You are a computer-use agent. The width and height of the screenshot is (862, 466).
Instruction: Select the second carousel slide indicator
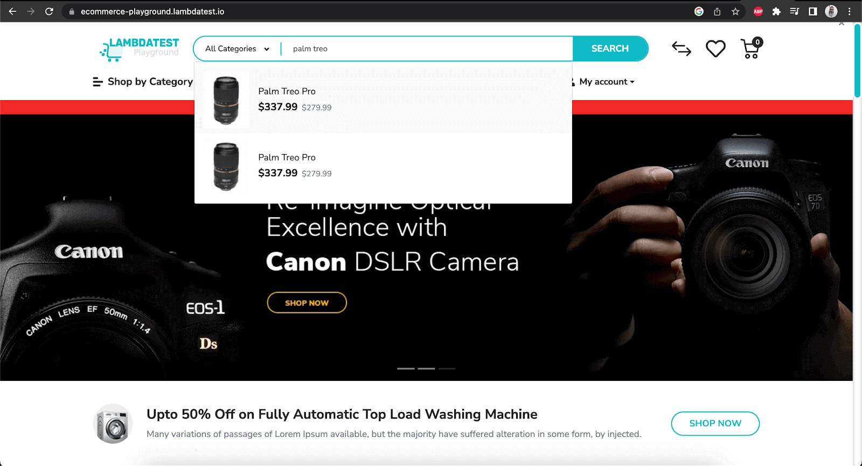(426, 368)
